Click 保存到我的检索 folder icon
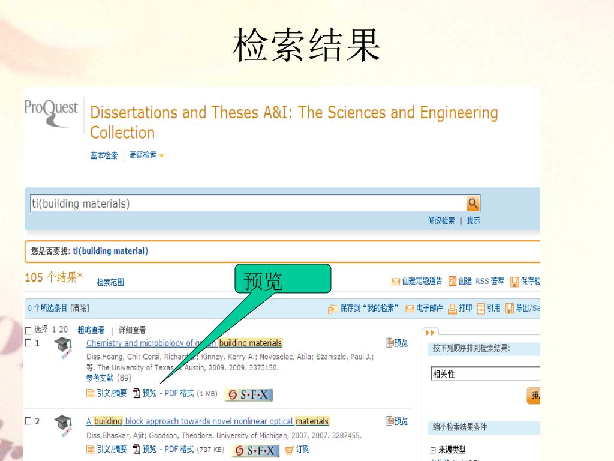Image resolution: width=614 pixels, height=461 pixels. 333,309
